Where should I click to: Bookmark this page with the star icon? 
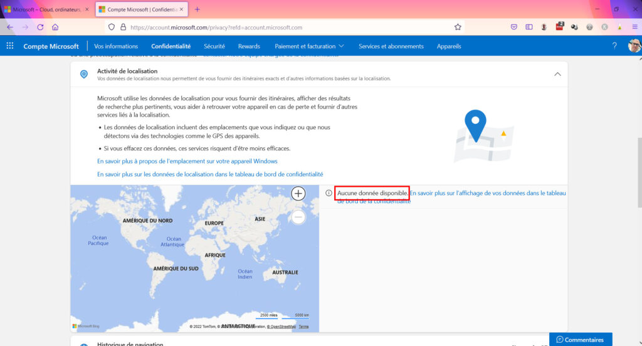[x=458, y=27]
